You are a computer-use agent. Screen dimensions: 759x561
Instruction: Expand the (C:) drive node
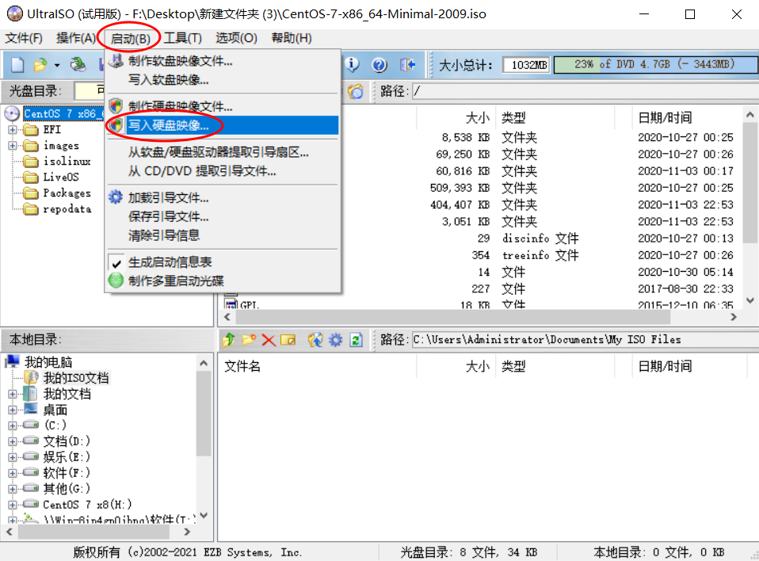pyautogui.click(x=13, y=426)
